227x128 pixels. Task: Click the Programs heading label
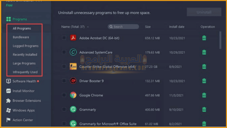click(20, 19)
